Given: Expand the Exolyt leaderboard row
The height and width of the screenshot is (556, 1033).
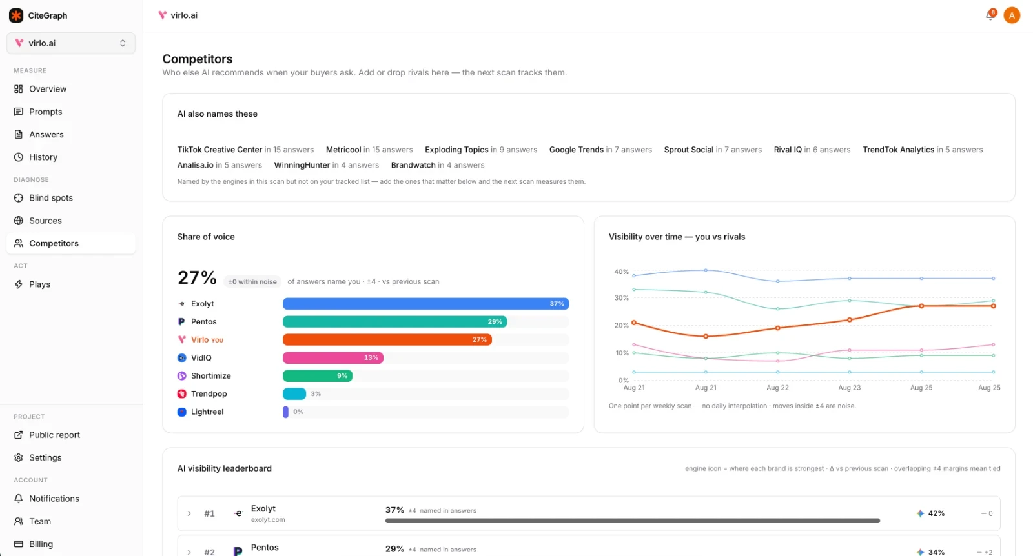Looking at the screenshot, I should click(189, 513).
